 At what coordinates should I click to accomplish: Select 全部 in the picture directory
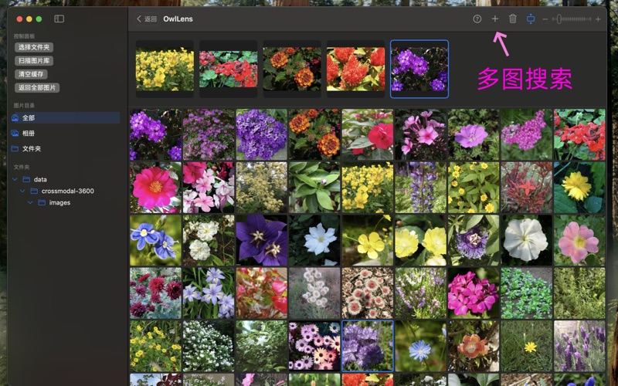pyautogui.click(x=29, y=118)
